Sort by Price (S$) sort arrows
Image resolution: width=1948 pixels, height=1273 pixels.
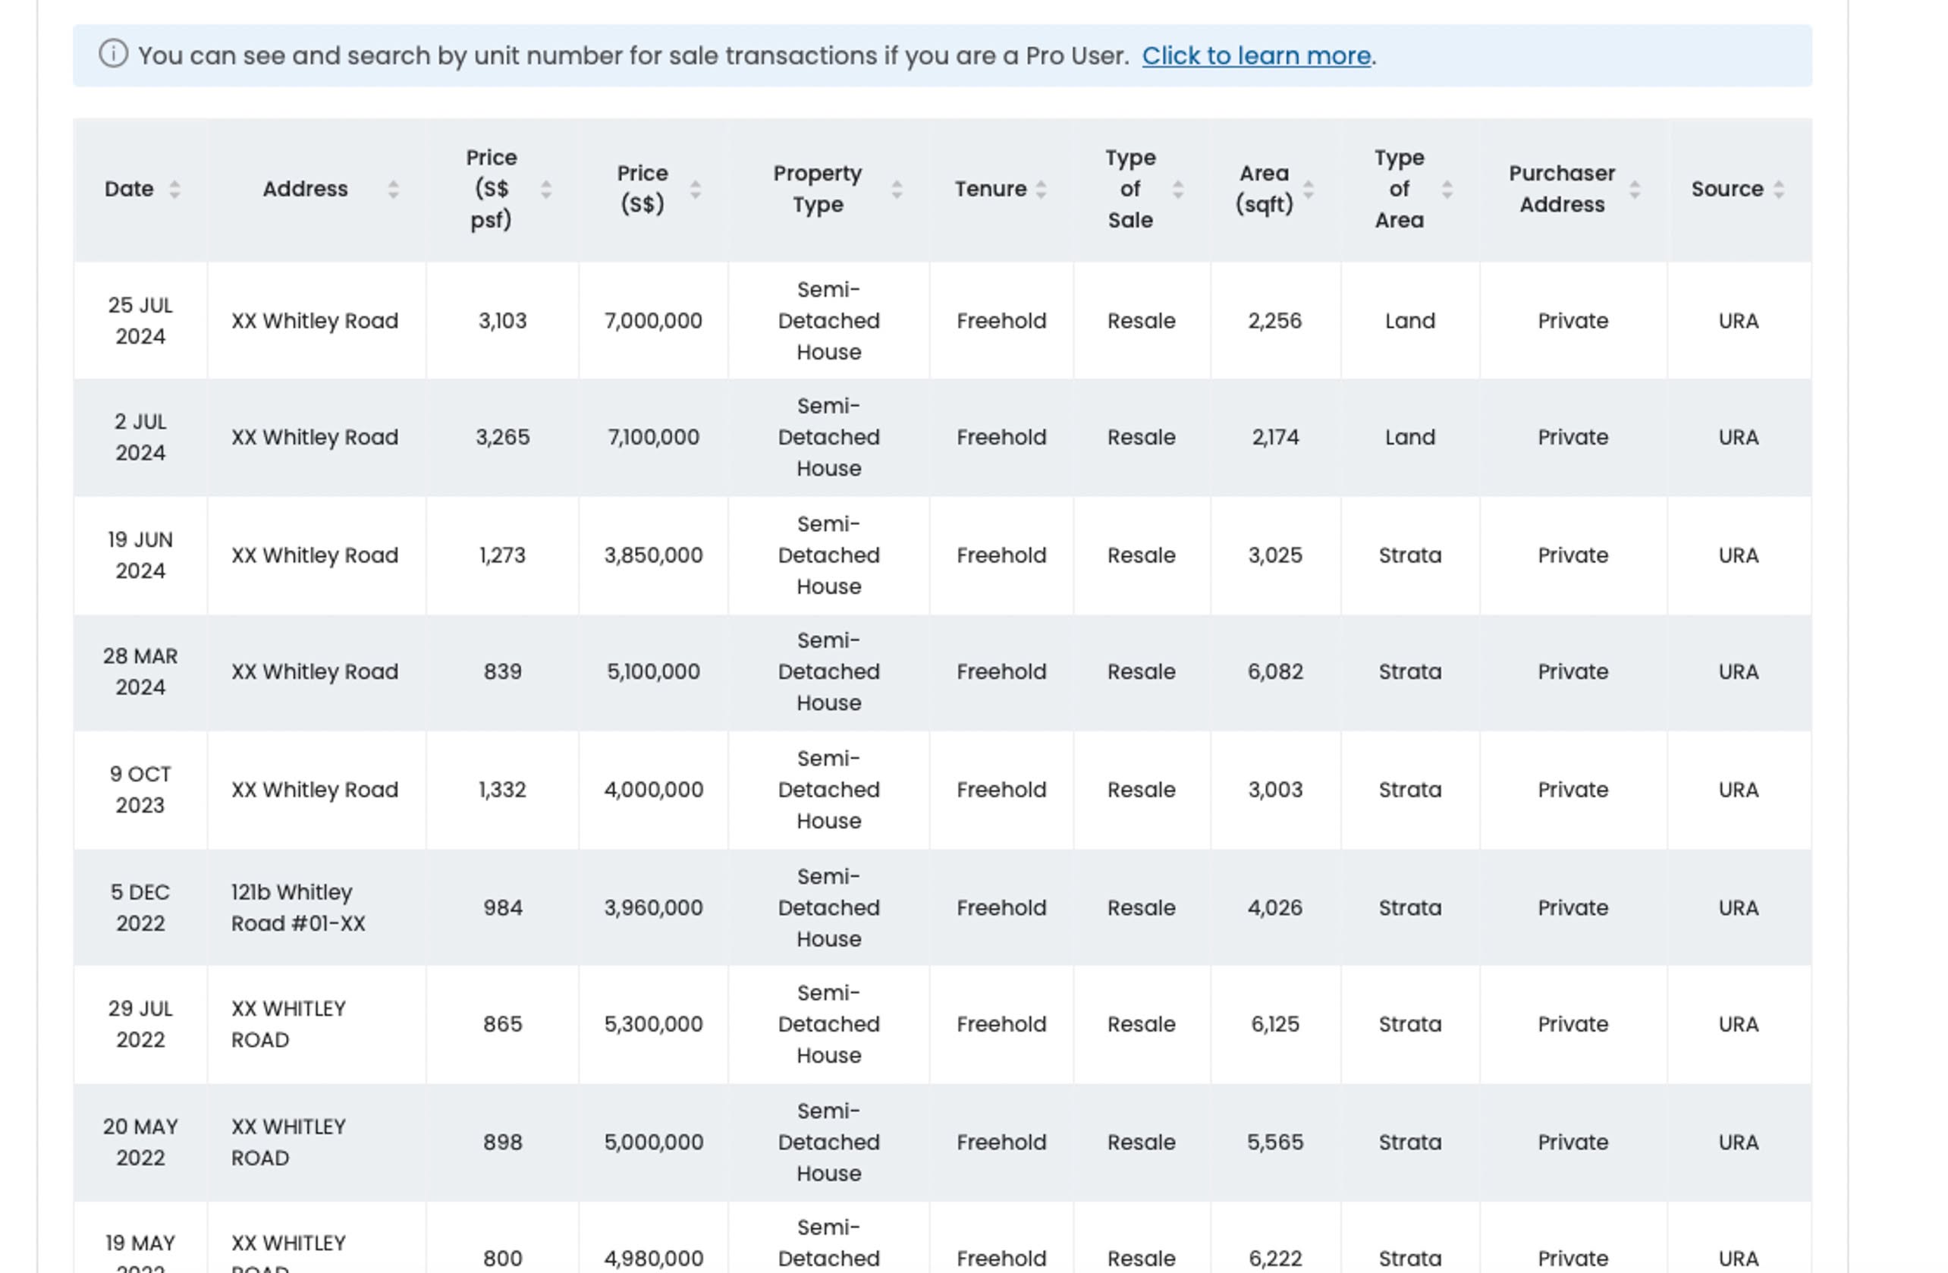pos(695,189)
